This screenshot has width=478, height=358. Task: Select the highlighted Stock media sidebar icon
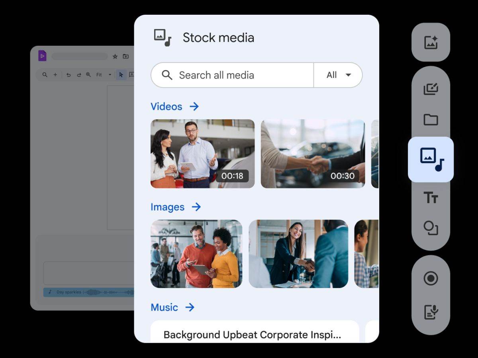point(431,159)
